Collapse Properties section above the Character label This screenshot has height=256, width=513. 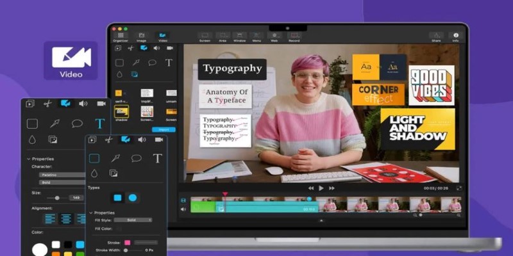click(29, 159)
